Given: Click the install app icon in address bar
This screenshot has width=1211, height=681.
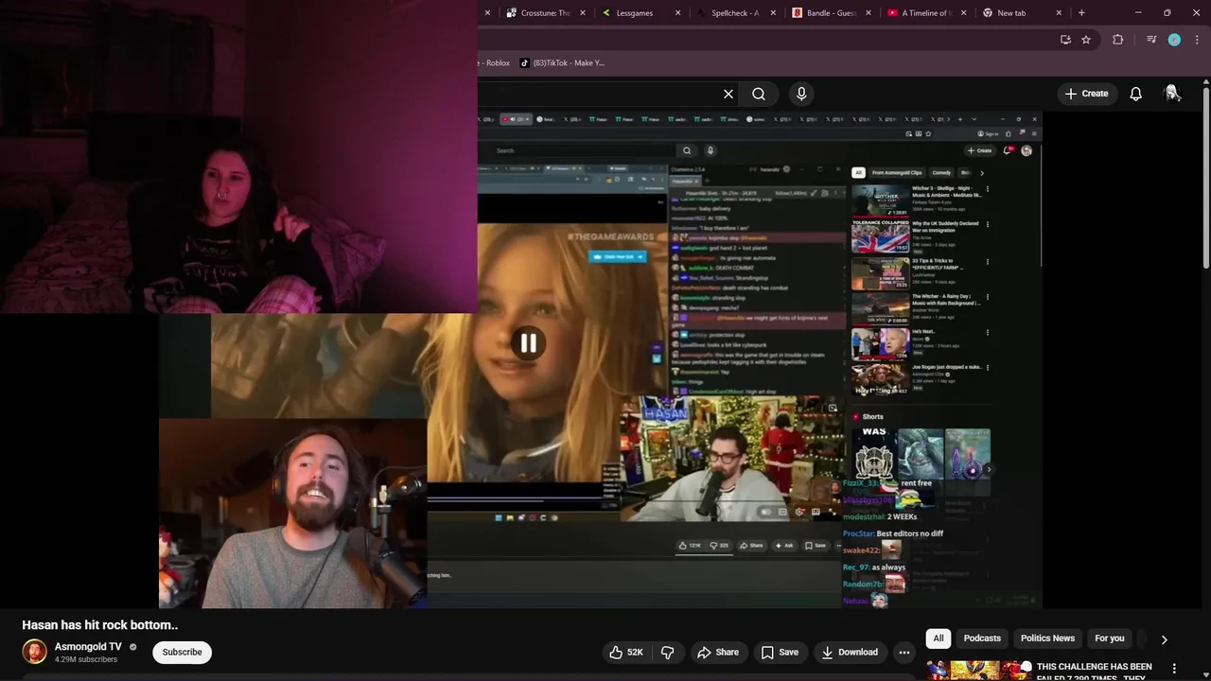Looking at the screenshot, I should tap(1065, 40).
